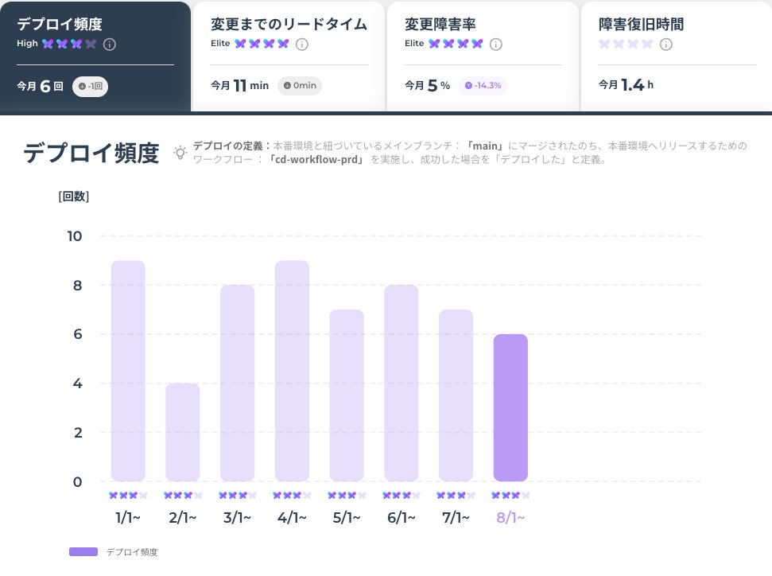The image size is (772, 576).
Task: Click info icon on 障害復旧時間 card
Action: (x=665, y=45)
